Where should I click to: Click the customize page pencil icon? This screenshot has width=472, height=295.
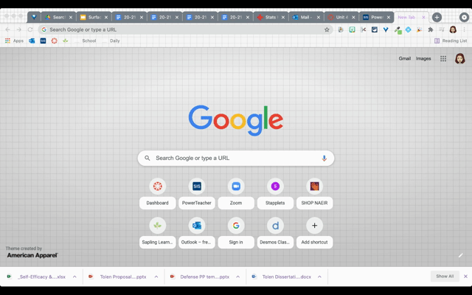tap(460, 255)
